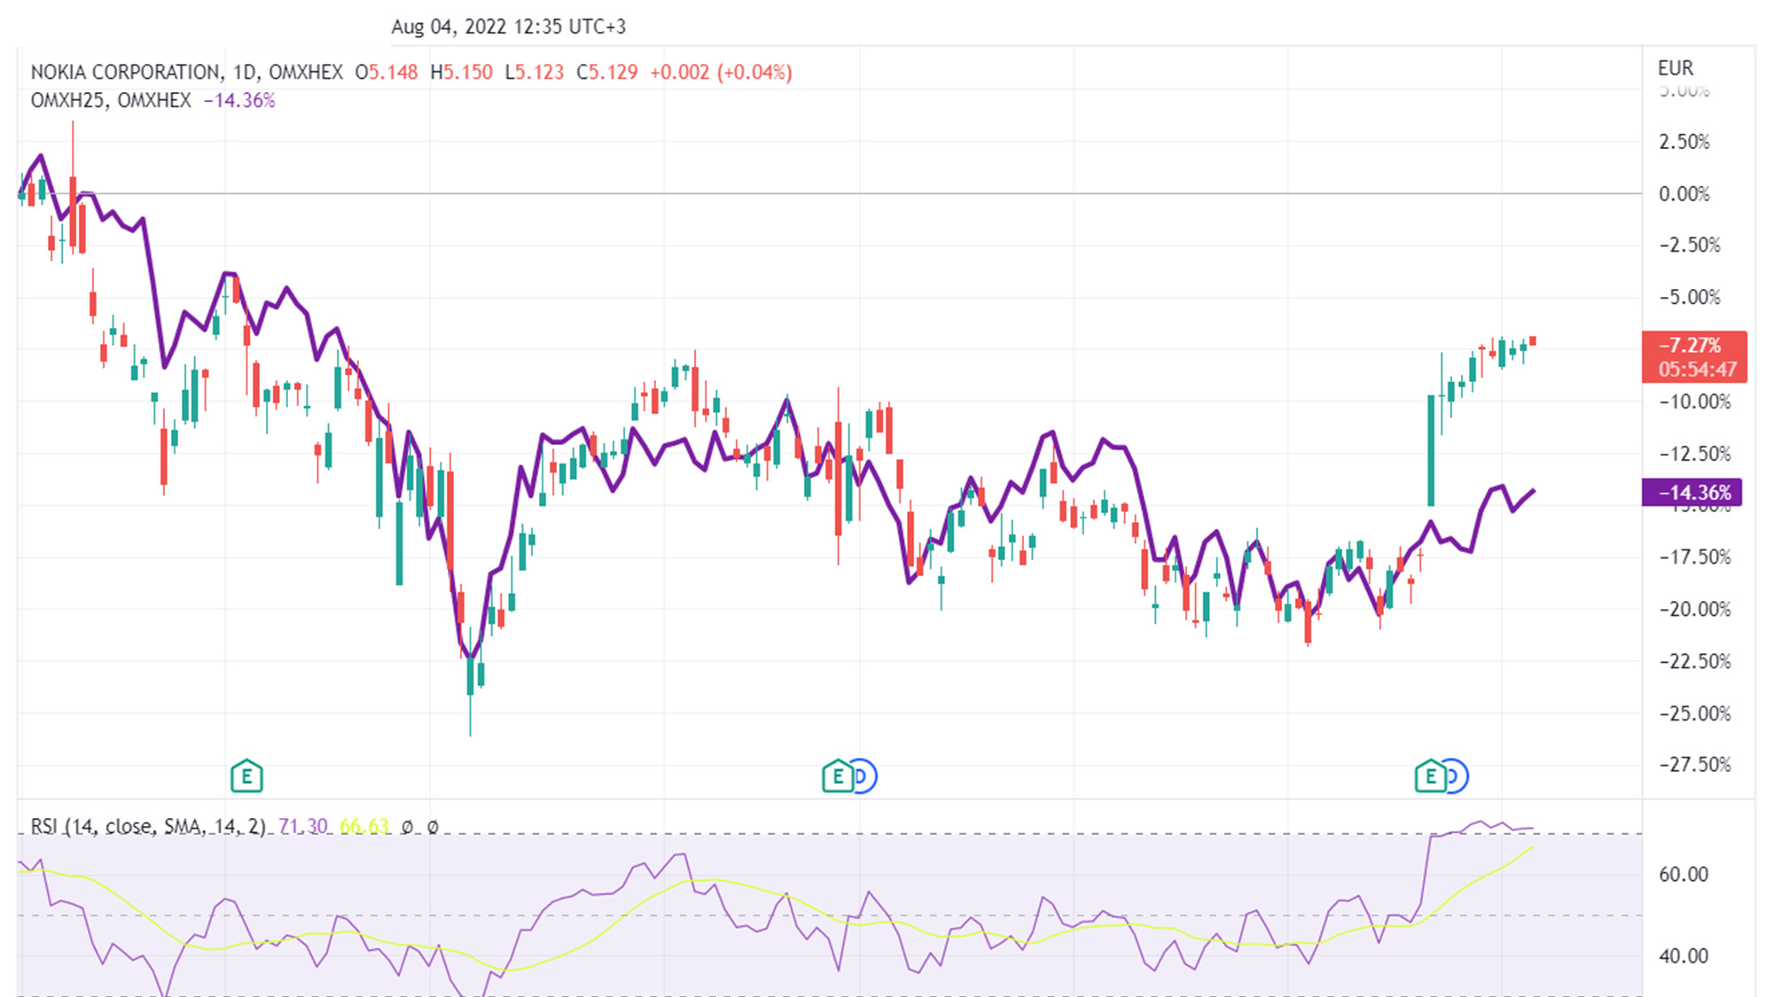The image size is (1773, 997).
Task: Click the middle earnings E marker
Action: (x=837, y=776)
